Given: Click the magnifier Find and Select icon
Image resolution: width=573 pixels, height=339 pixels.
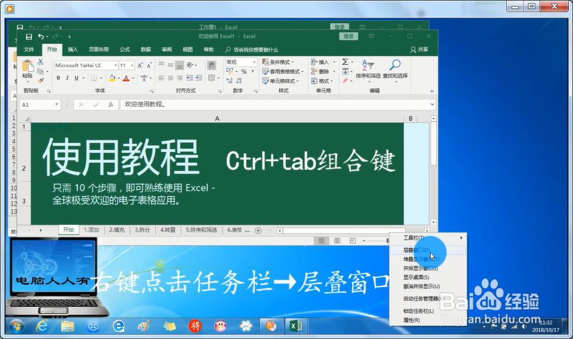Looking at the screenshot, I should (x=395, y=66).
